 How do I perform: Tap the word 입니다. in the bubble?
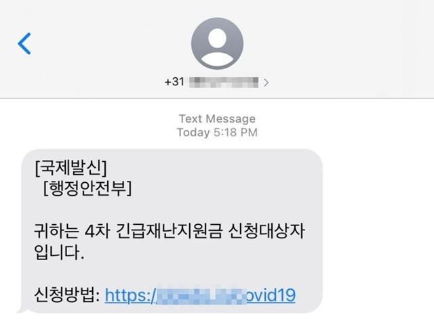(x=59, y=252)
